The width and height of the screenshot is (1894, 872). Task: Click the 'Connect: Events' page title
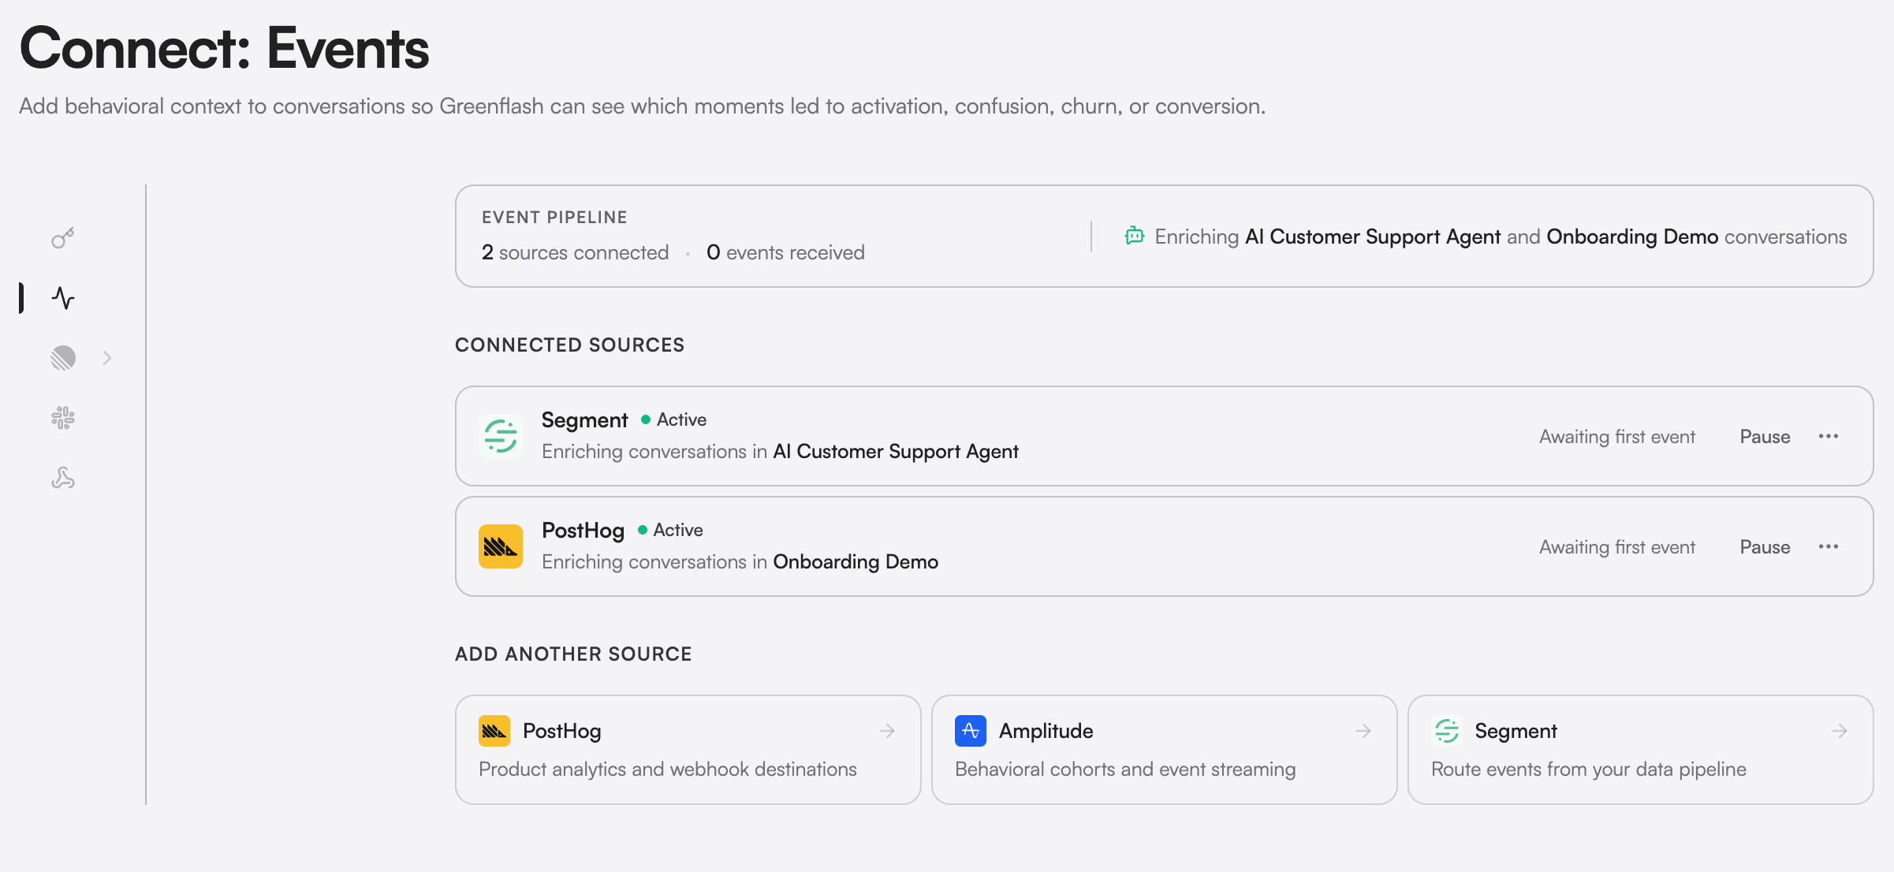click(225, 48)
